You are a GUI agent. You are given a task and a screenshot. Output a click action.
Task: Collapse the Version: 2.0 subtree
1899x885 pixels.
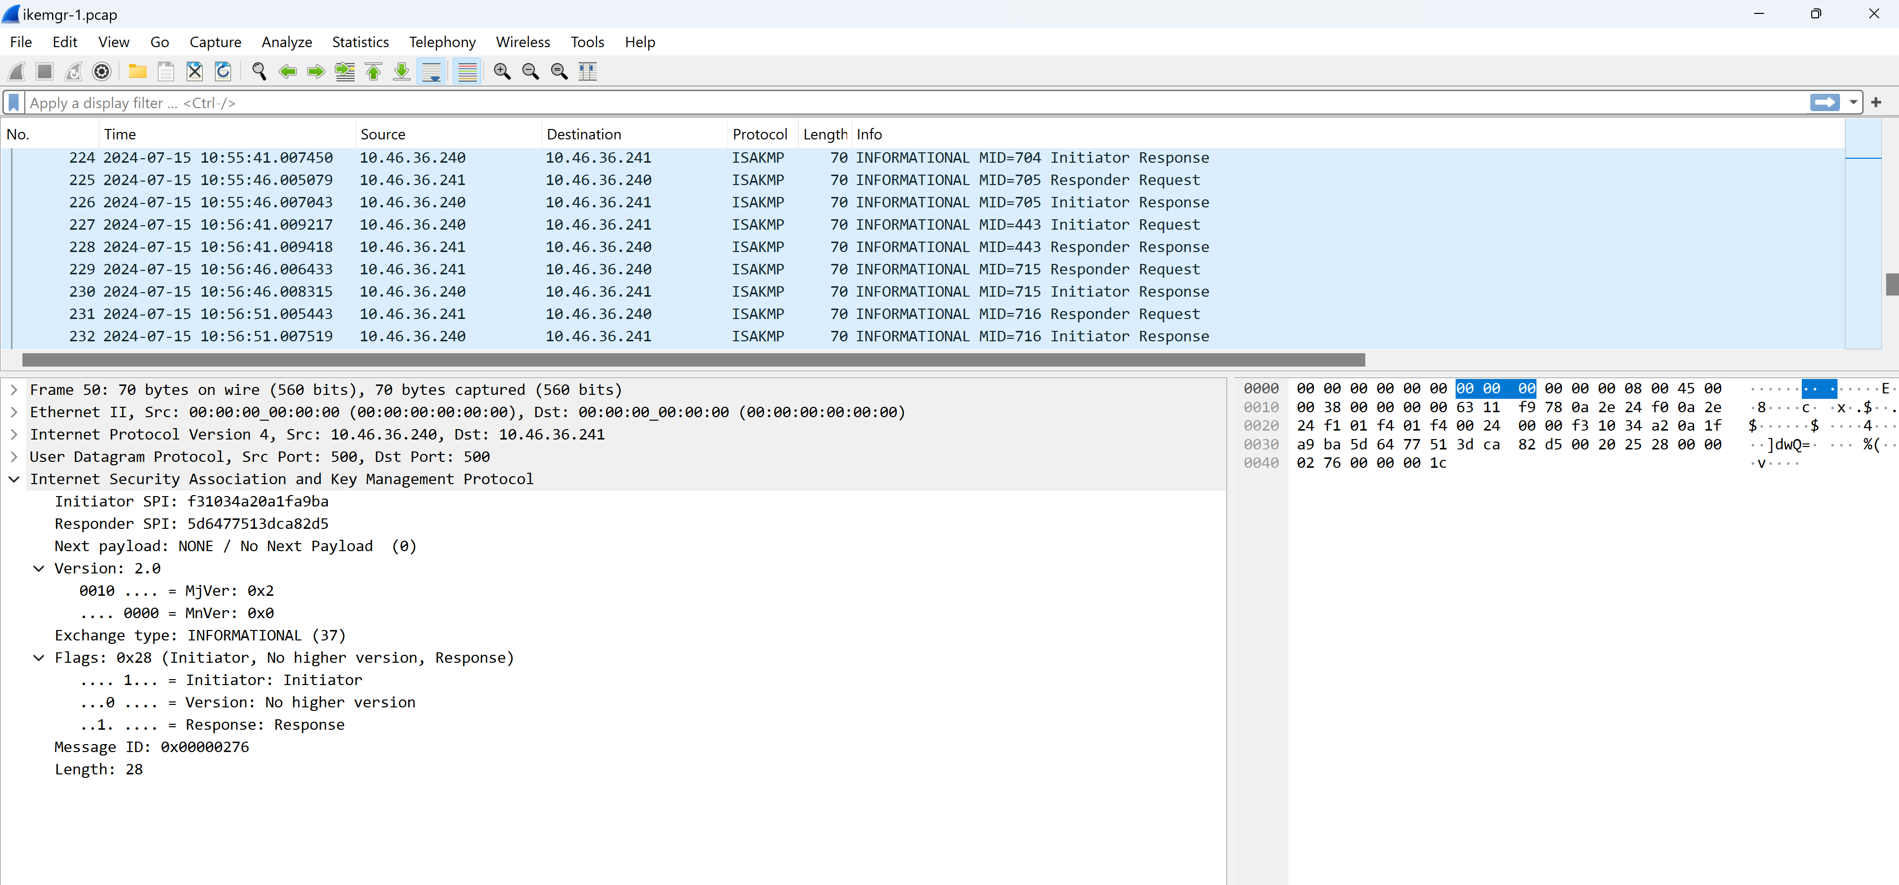click(x=38, y=568)
